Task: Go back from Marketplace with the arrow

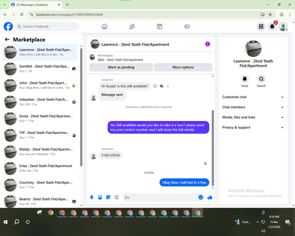Action: (7, 40)
